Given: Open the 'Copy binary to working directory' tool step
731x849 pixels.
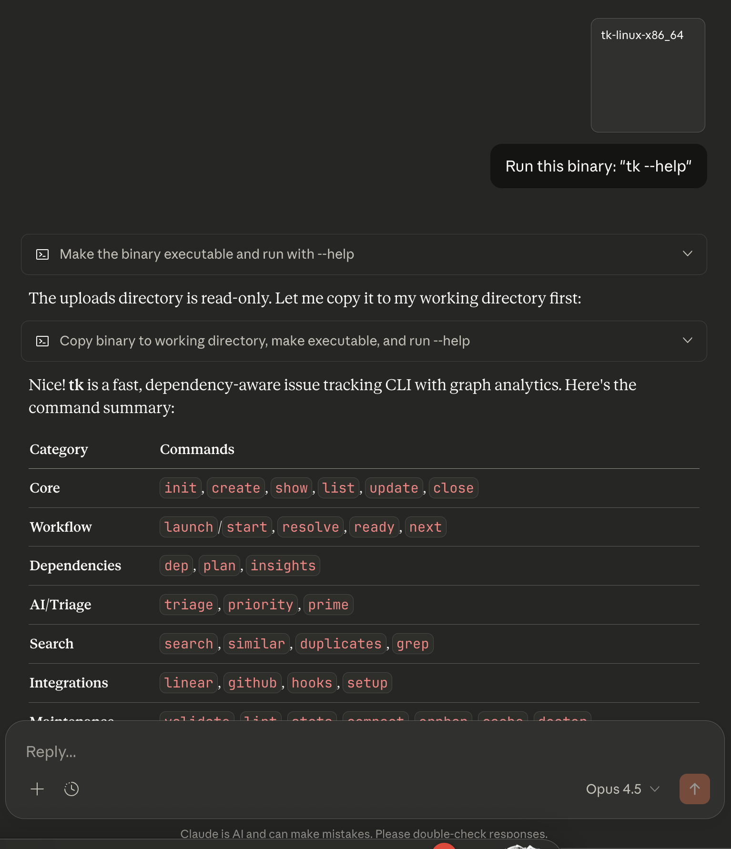Looking at the screenshot, I should 364,341.
